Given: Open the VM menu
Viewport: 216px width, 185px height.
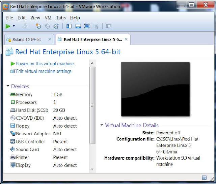Looking at the screenshot, I should tap(48, 18).
